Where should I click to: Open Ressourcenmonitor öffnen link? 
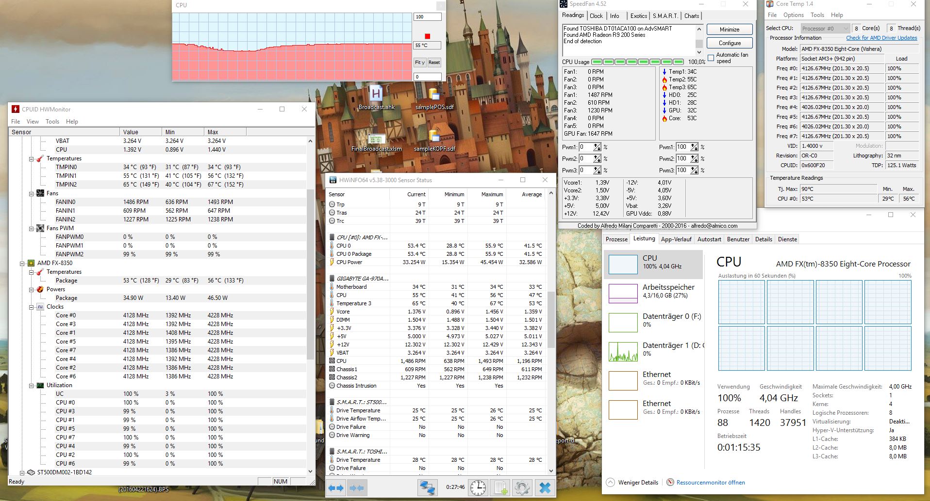tap(711, 483)
